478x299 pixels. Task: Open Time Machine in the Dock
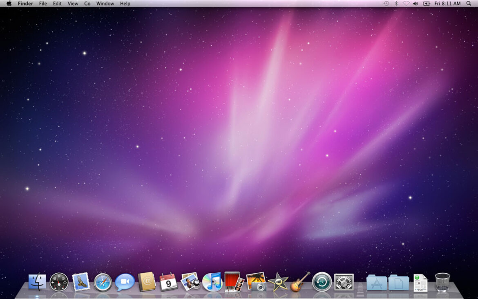(x=322, y=282)
